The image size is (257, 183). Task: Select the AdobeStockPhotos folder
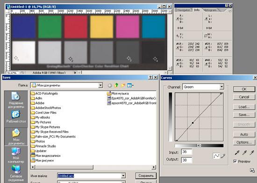click(46, 108)
